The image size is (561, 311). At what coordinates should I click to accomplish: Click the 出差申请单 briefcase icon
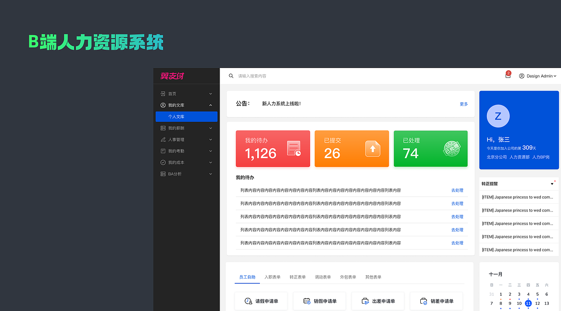365,301
